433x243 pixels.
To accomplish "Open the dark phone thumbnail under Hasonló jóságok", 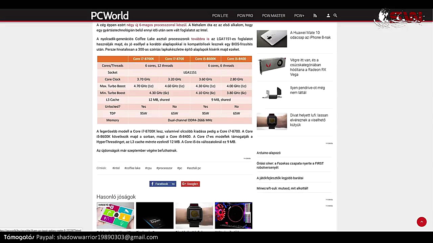I will pos(155,215).
